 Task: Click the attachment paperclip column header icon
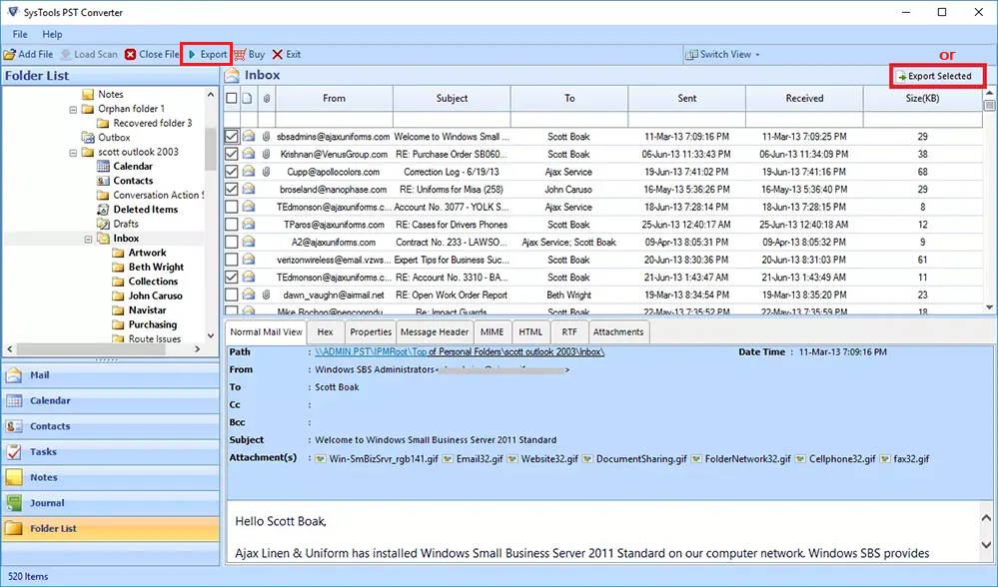pyautogui.click(x=267, y=99)
